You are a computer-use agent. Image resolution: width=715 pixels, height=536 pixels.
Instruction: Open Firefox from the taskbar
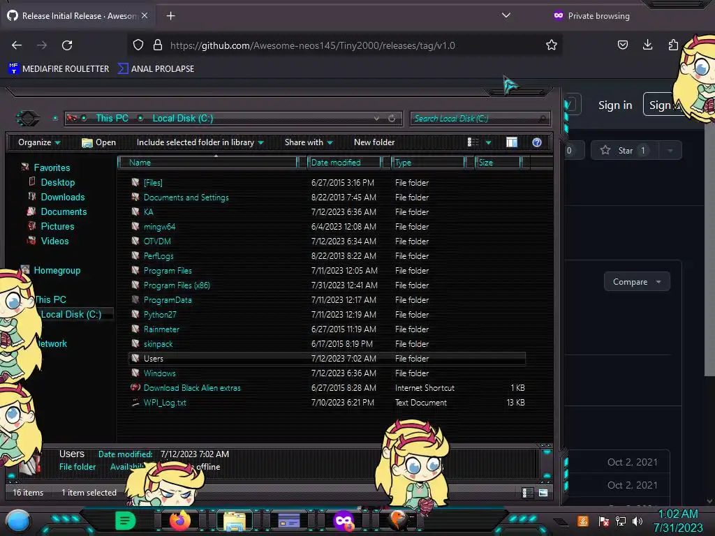tap(179, 521)
